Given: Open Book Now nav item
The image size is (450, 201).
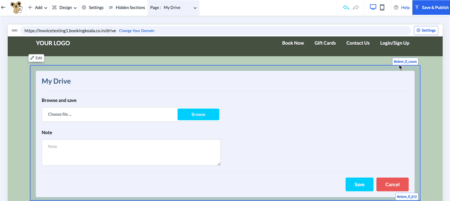Looking at the screenshot, I should point(293,43).
